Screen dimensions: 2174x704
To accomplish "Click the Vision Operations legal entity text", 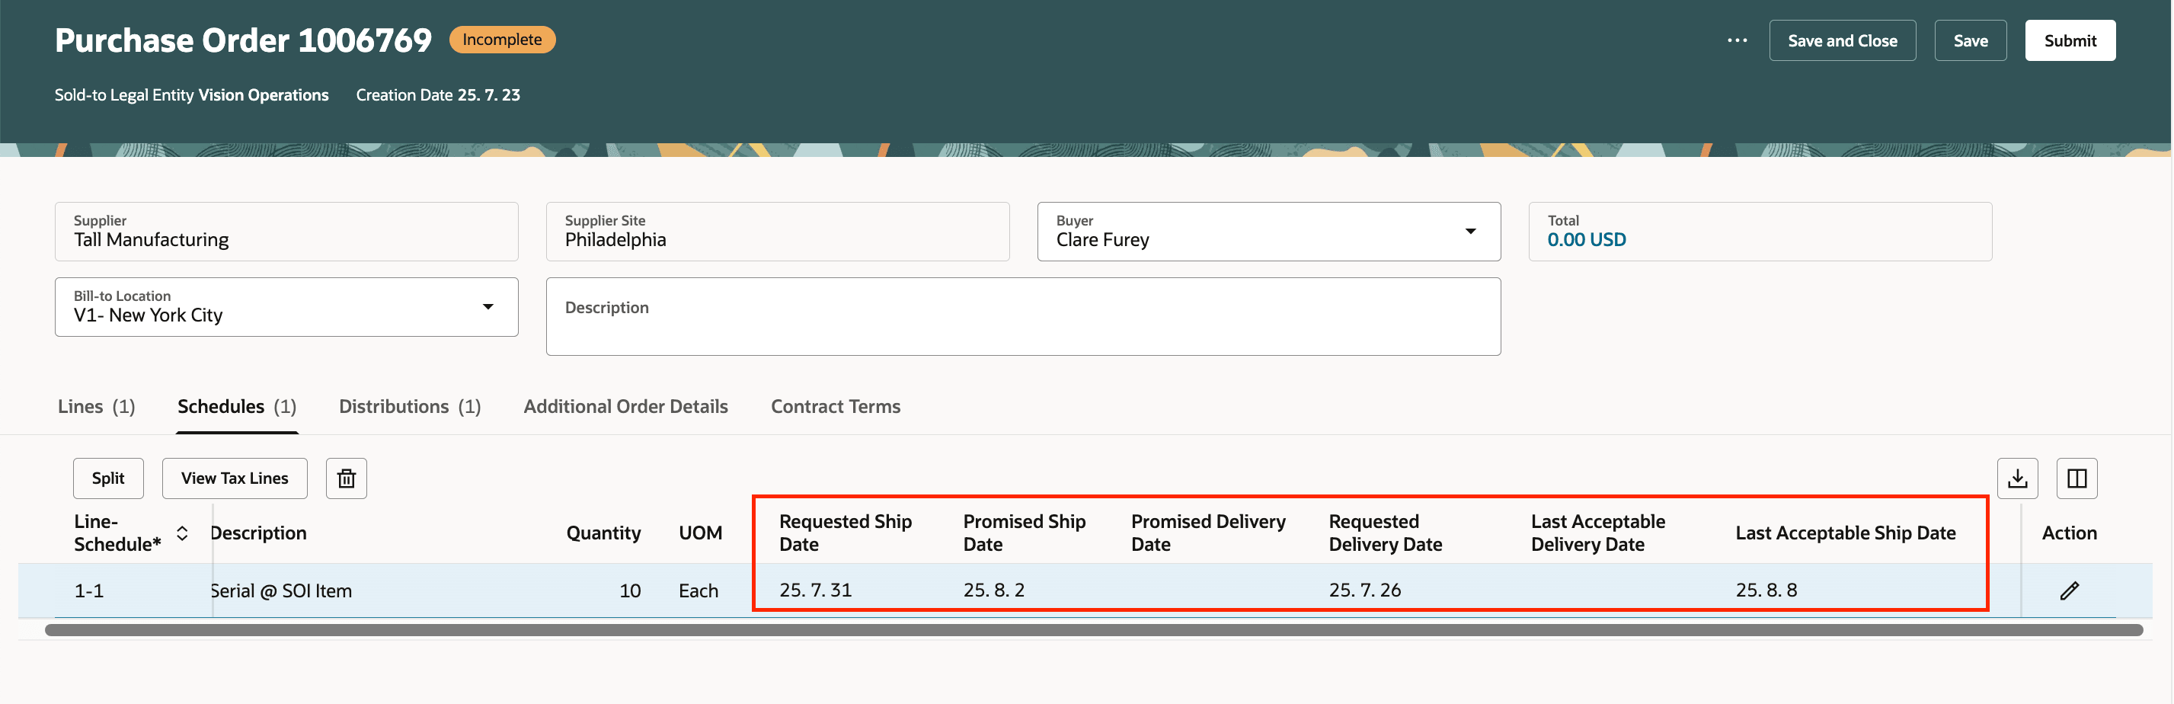I will pos(264,94).
